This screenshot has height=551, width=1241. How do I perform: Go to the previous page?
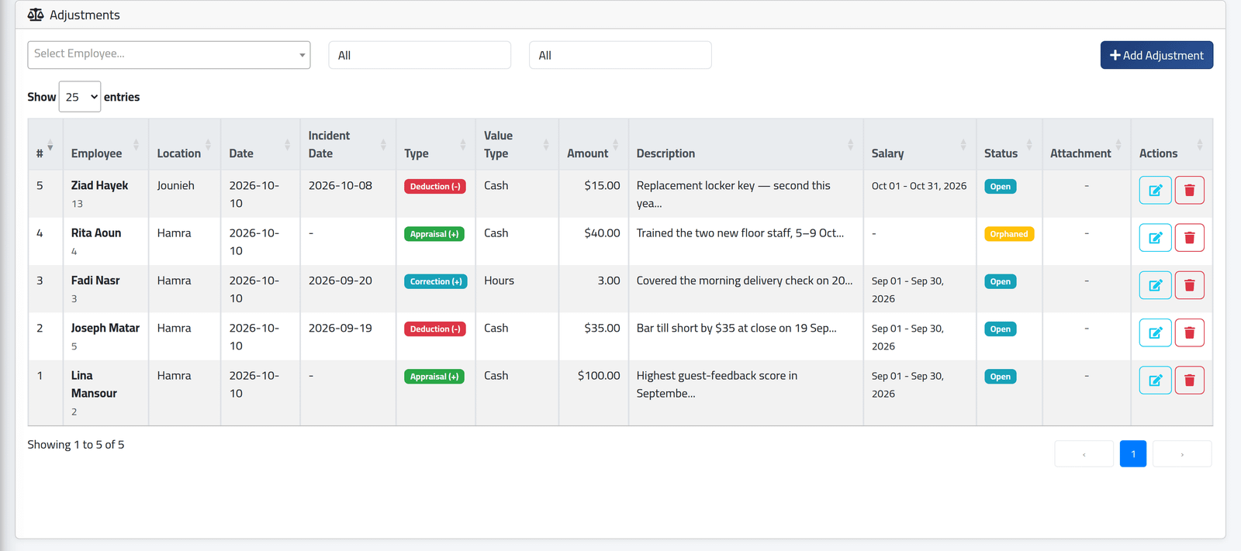point(1084,454)
